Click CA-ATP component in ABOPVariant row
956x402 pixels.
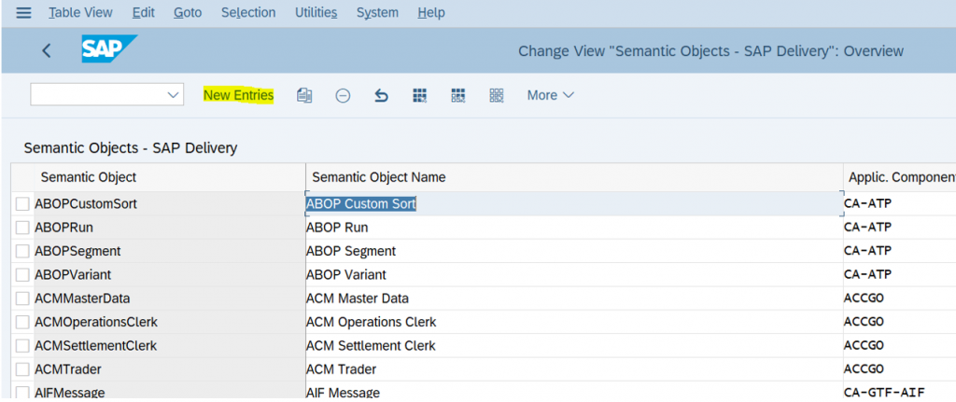[900, 275]
